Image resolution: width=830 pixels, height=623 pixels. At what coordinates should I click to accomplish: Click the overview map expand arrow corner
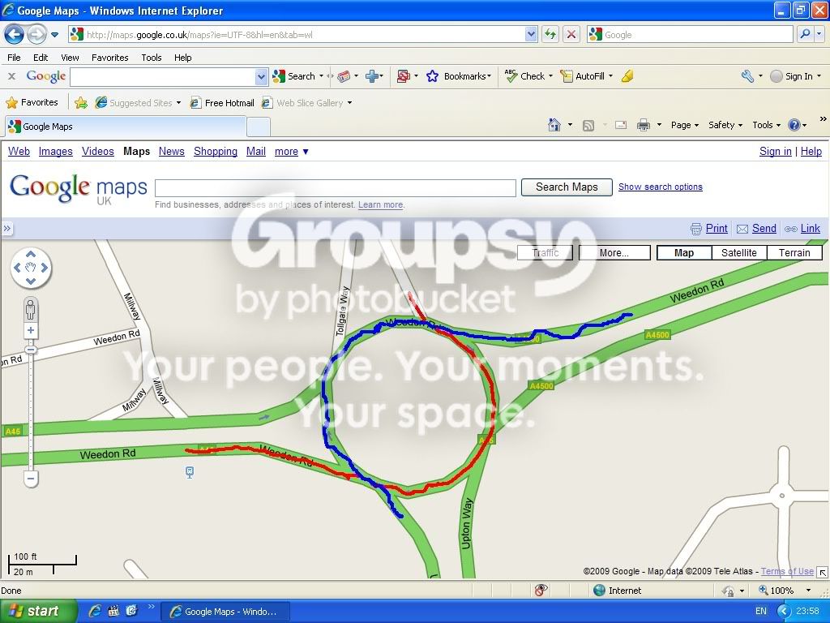[822, 572]
